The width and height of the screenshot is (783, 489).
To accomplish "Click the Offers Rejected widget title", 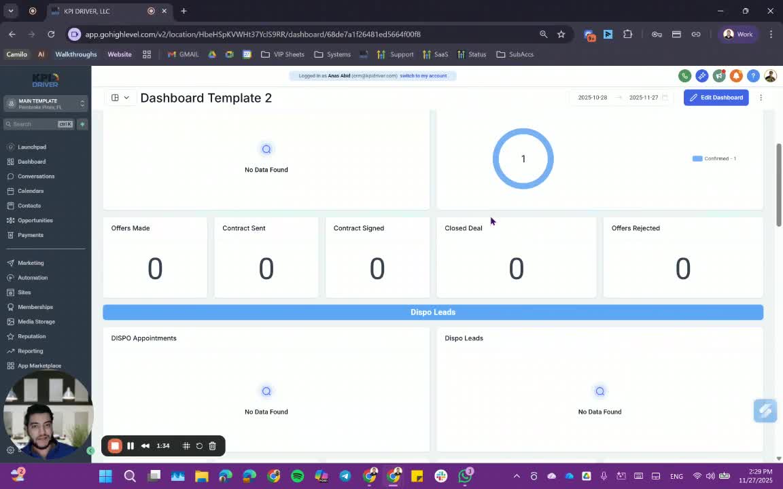I will [636, 228].
